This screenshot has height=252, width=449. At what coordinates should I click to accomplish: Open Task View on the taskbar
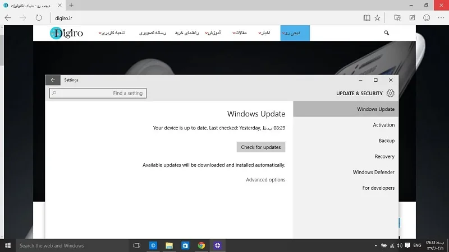pos(137,245)
